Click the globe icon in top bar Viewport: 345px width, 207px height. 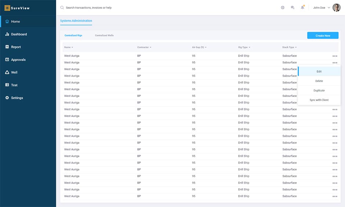pos(283,8)
